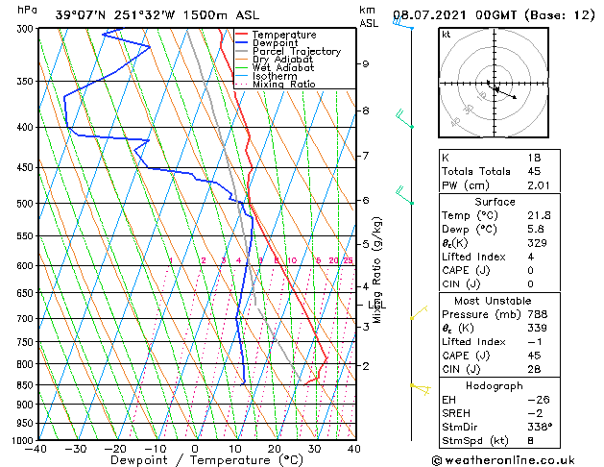Click the "-40" temperature axis label
The width and height of the screenshot is (604, 467).
pos(36,449)
